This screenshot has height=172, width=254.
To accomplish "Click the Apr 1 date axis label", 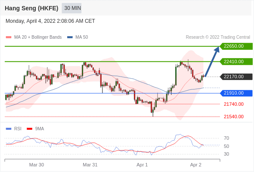I will click(x=142, y=165).
